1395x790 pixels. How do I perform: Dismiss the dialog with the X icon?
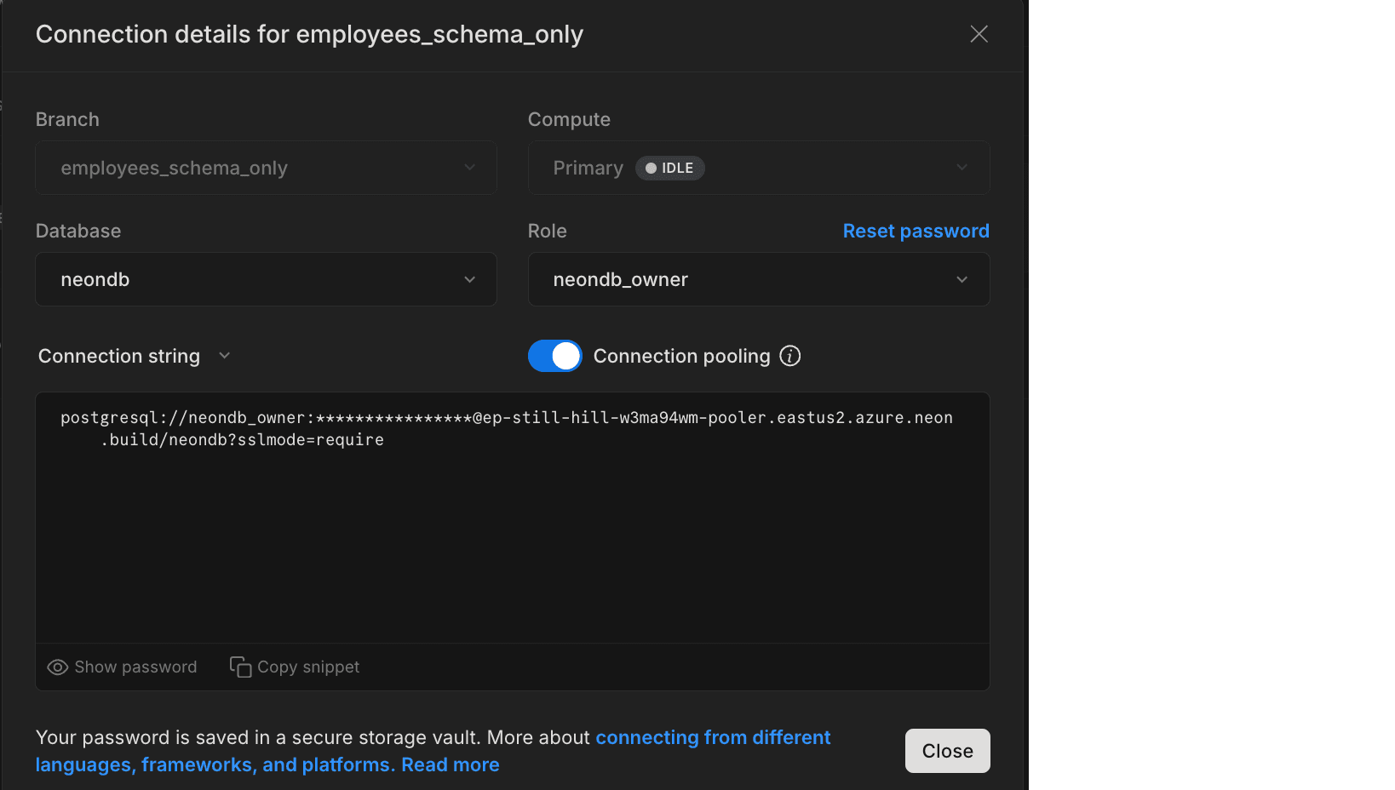979,34
